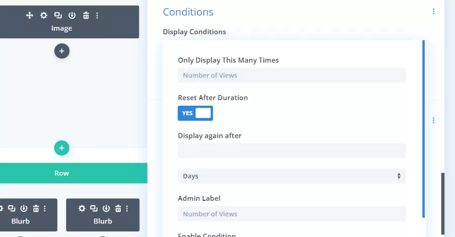Open settings gear on Image module
This screenshot has height=237, width=455.
(43, 15)
